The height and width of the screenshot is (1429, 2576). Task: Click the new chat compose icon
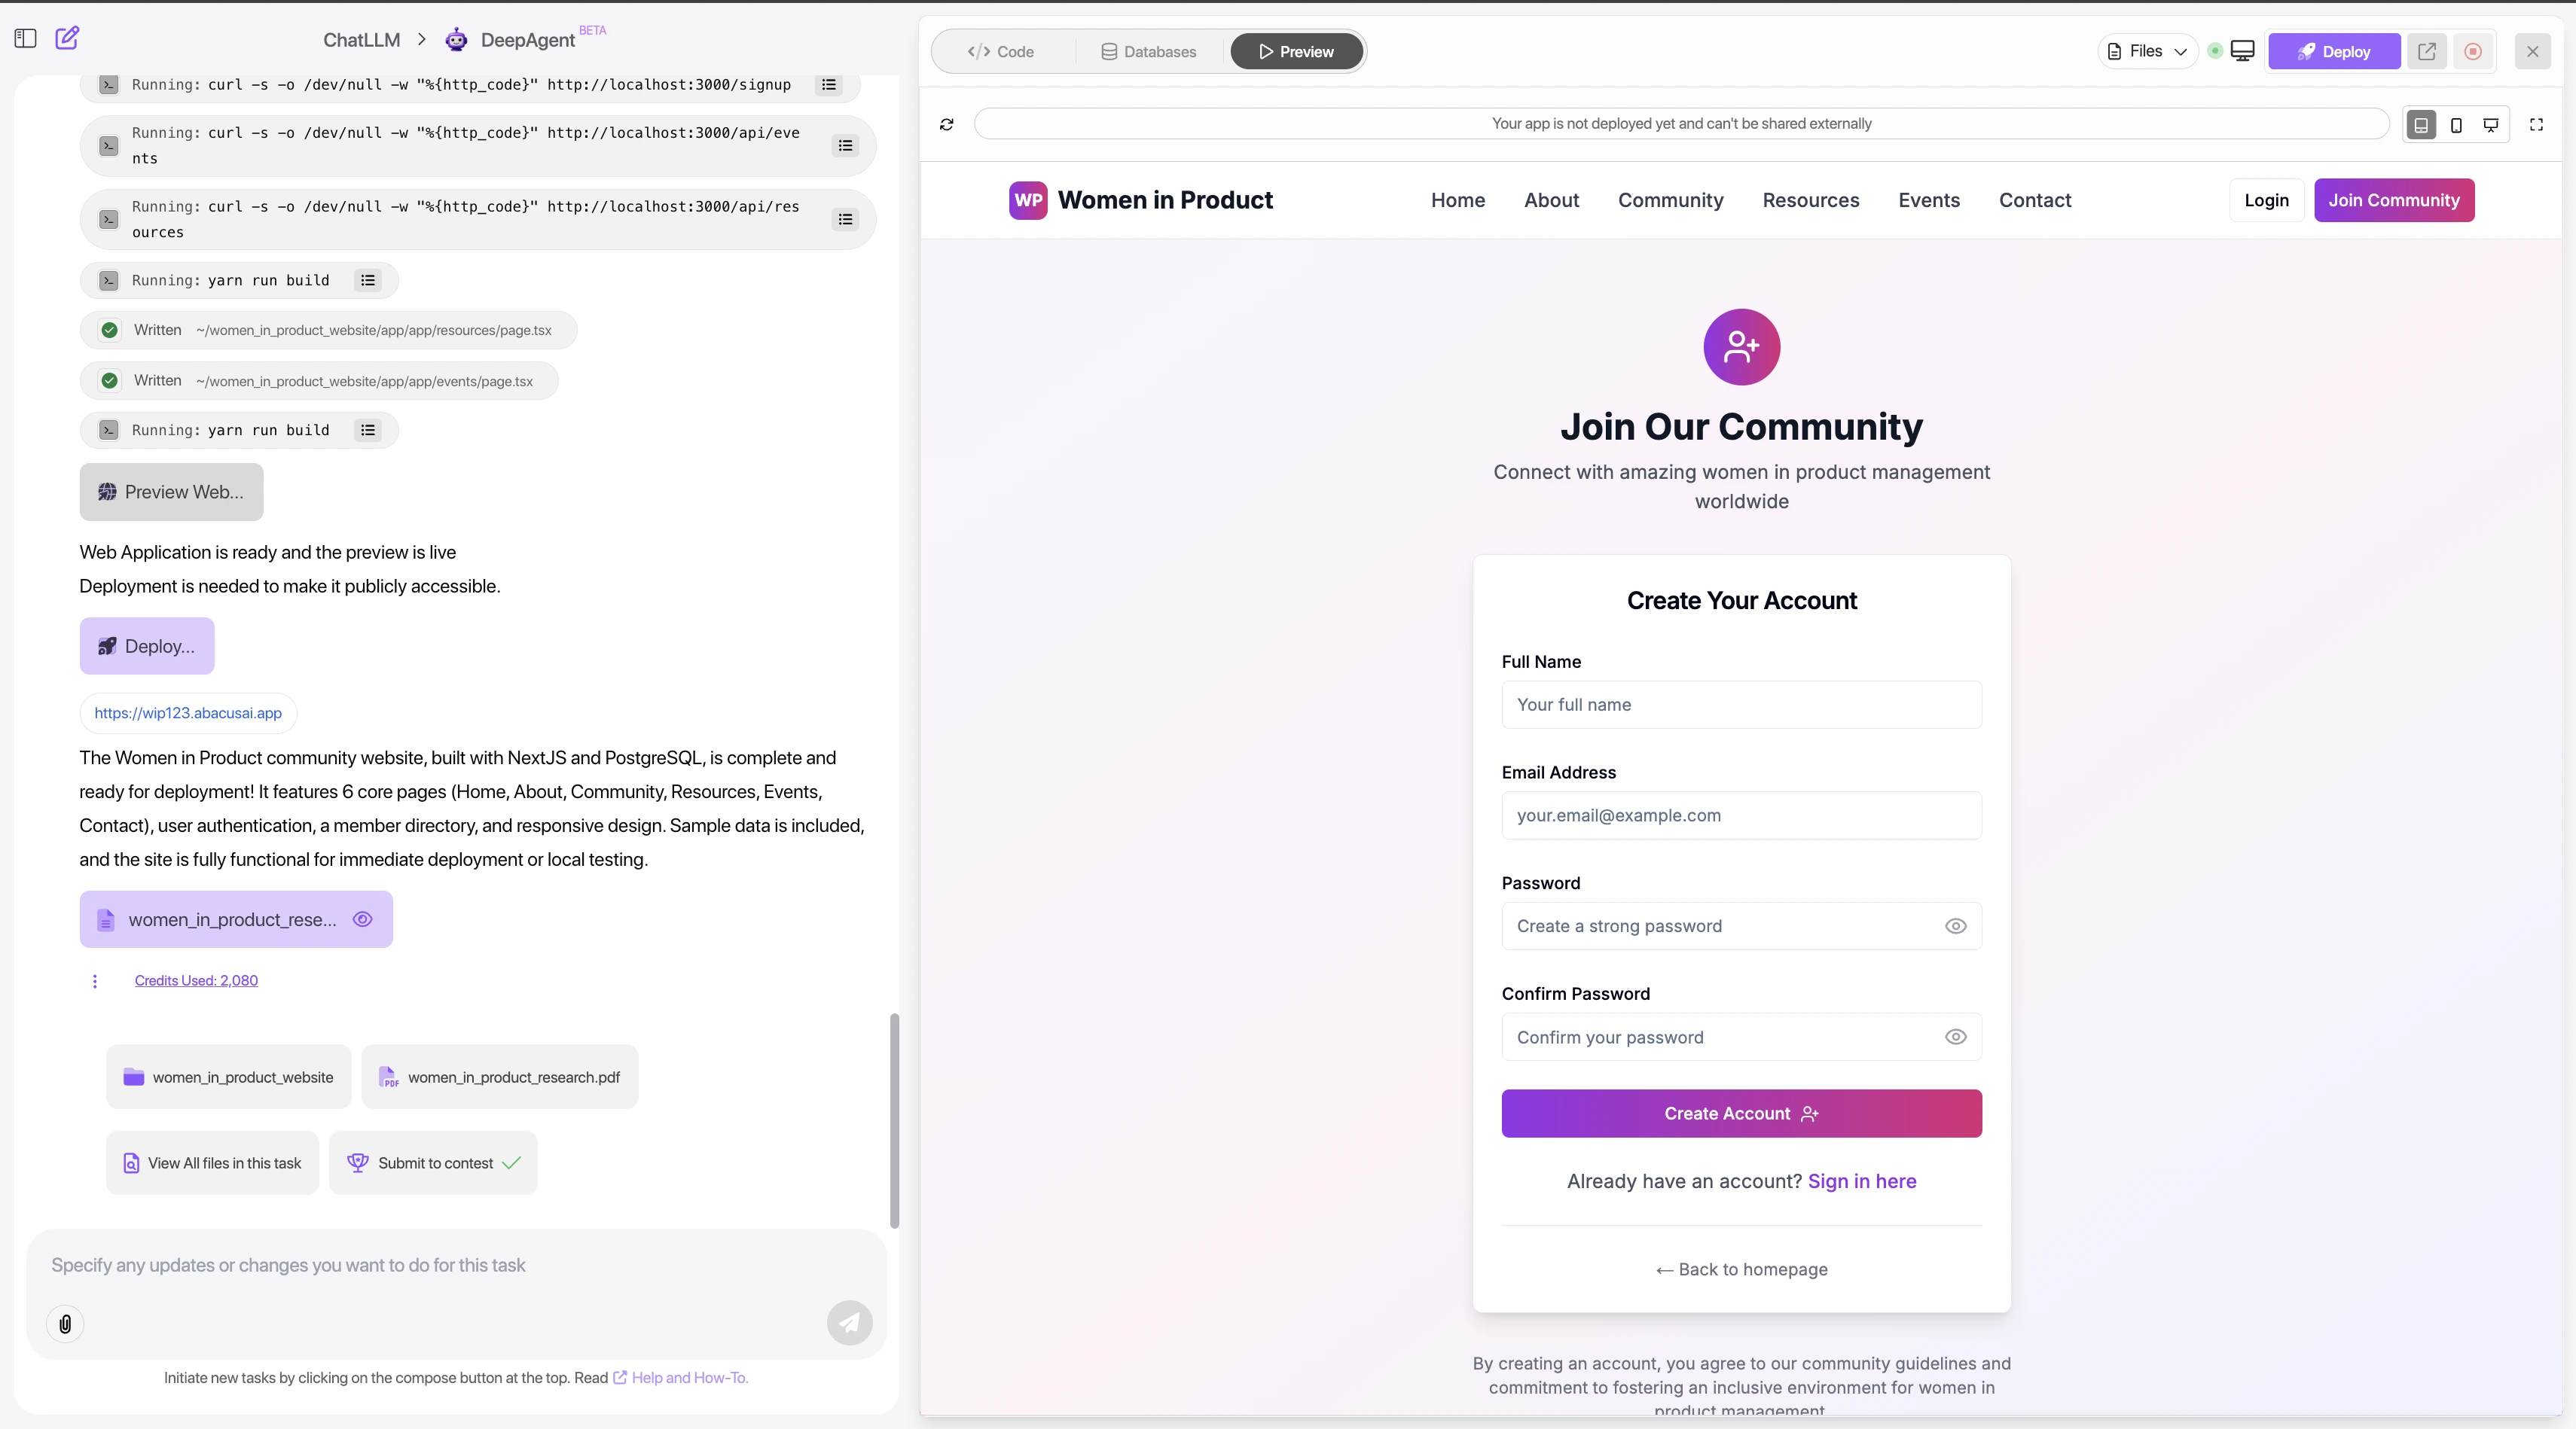67,38
